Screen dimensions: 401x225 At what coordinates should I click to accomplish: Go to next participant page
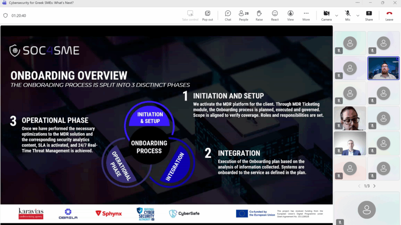tap(374, 186)
